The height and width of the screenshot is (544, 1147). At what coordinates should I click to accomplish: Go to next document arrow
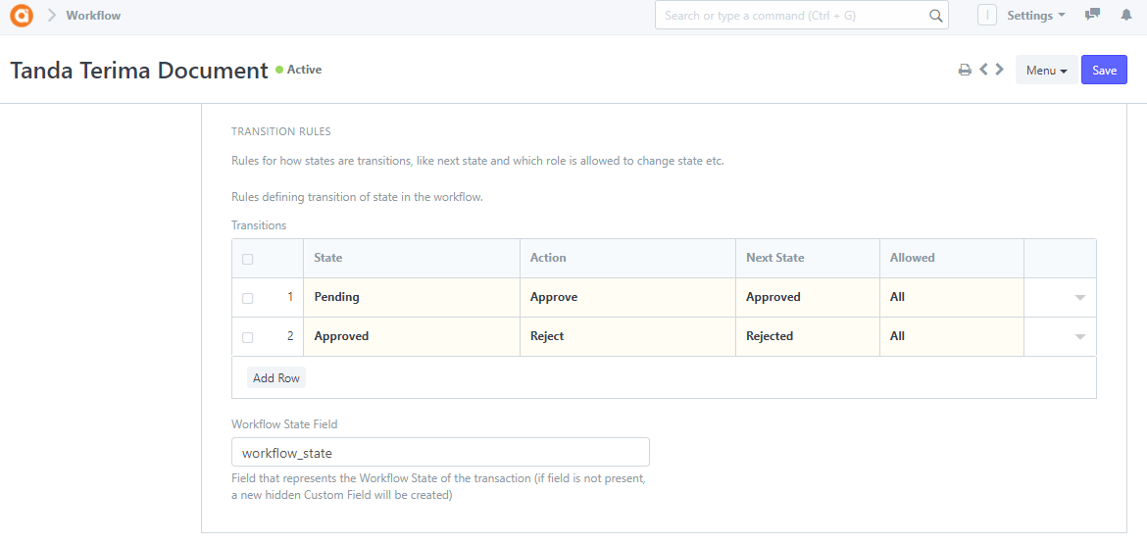999,70
